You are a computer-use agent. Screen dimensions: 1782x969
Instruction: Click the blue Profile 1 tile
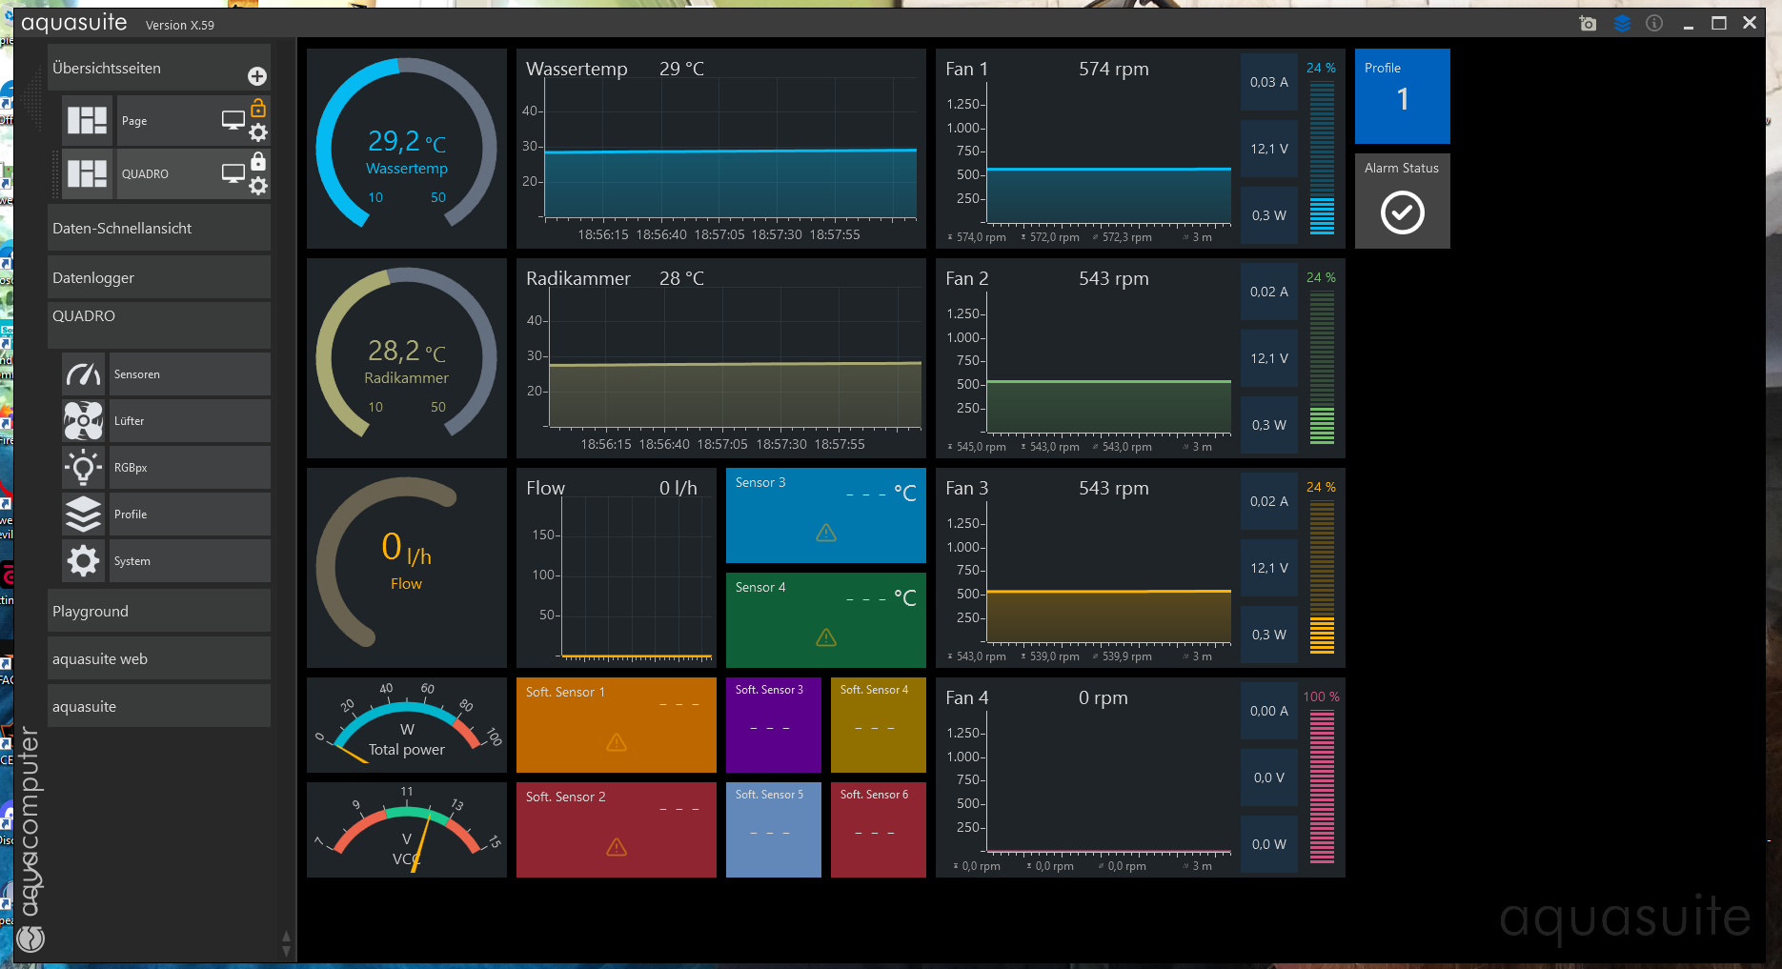(x=1403, y=96)
